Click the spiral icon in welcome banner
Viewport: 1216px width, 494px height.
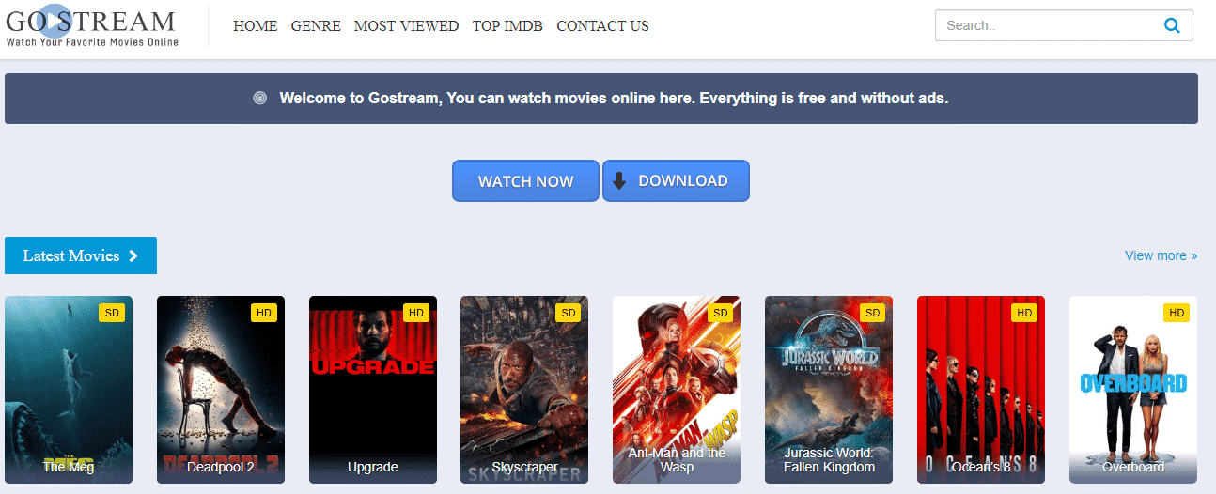click(260, 99)
